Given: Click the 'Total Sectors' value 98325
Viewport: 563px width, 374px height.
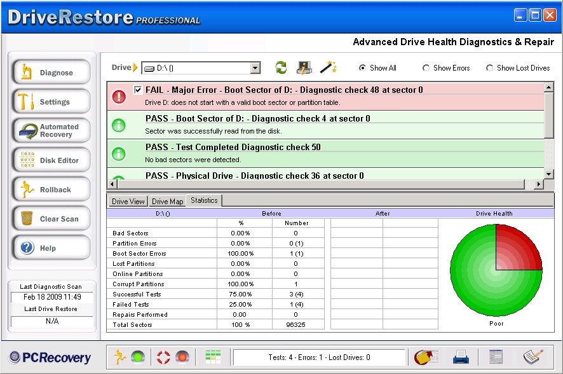Looking at the screenshot, I should tap(295, 325).
